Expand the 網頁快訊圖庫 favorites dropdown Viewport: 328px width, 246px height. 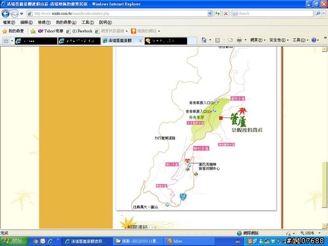pos(127,31)
